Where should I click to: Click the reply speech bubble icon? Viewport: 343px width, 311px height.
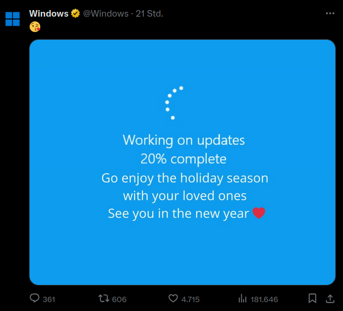[x=34, y=299]
